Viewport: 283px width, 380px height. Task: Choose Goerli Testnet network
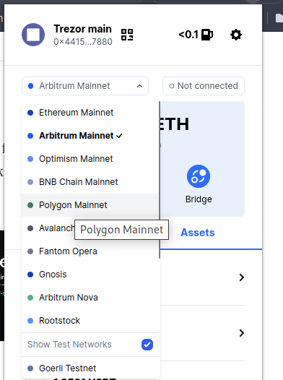[x=90, y=368]
